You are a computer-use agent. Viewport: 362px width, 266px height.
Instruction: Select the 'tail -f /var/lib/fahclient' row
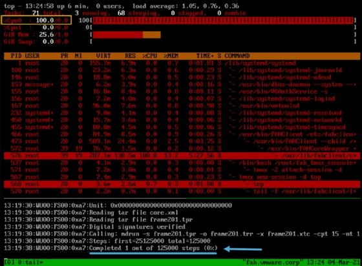(182, 191)
